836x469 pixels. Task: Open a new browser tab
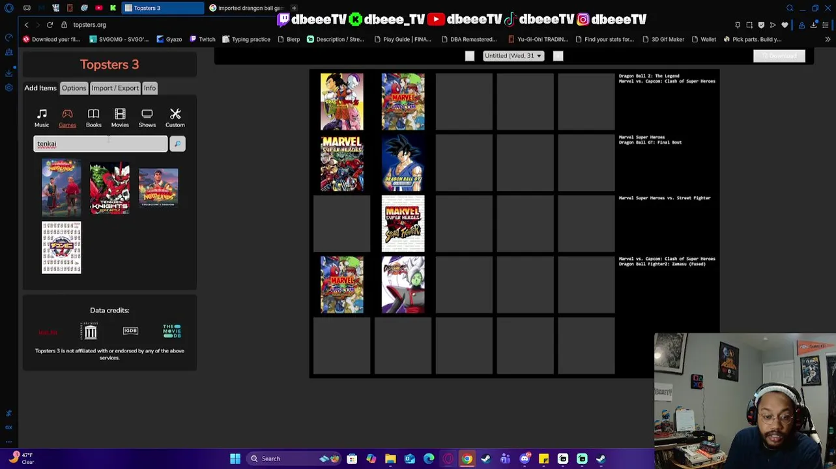pos(294,8)
